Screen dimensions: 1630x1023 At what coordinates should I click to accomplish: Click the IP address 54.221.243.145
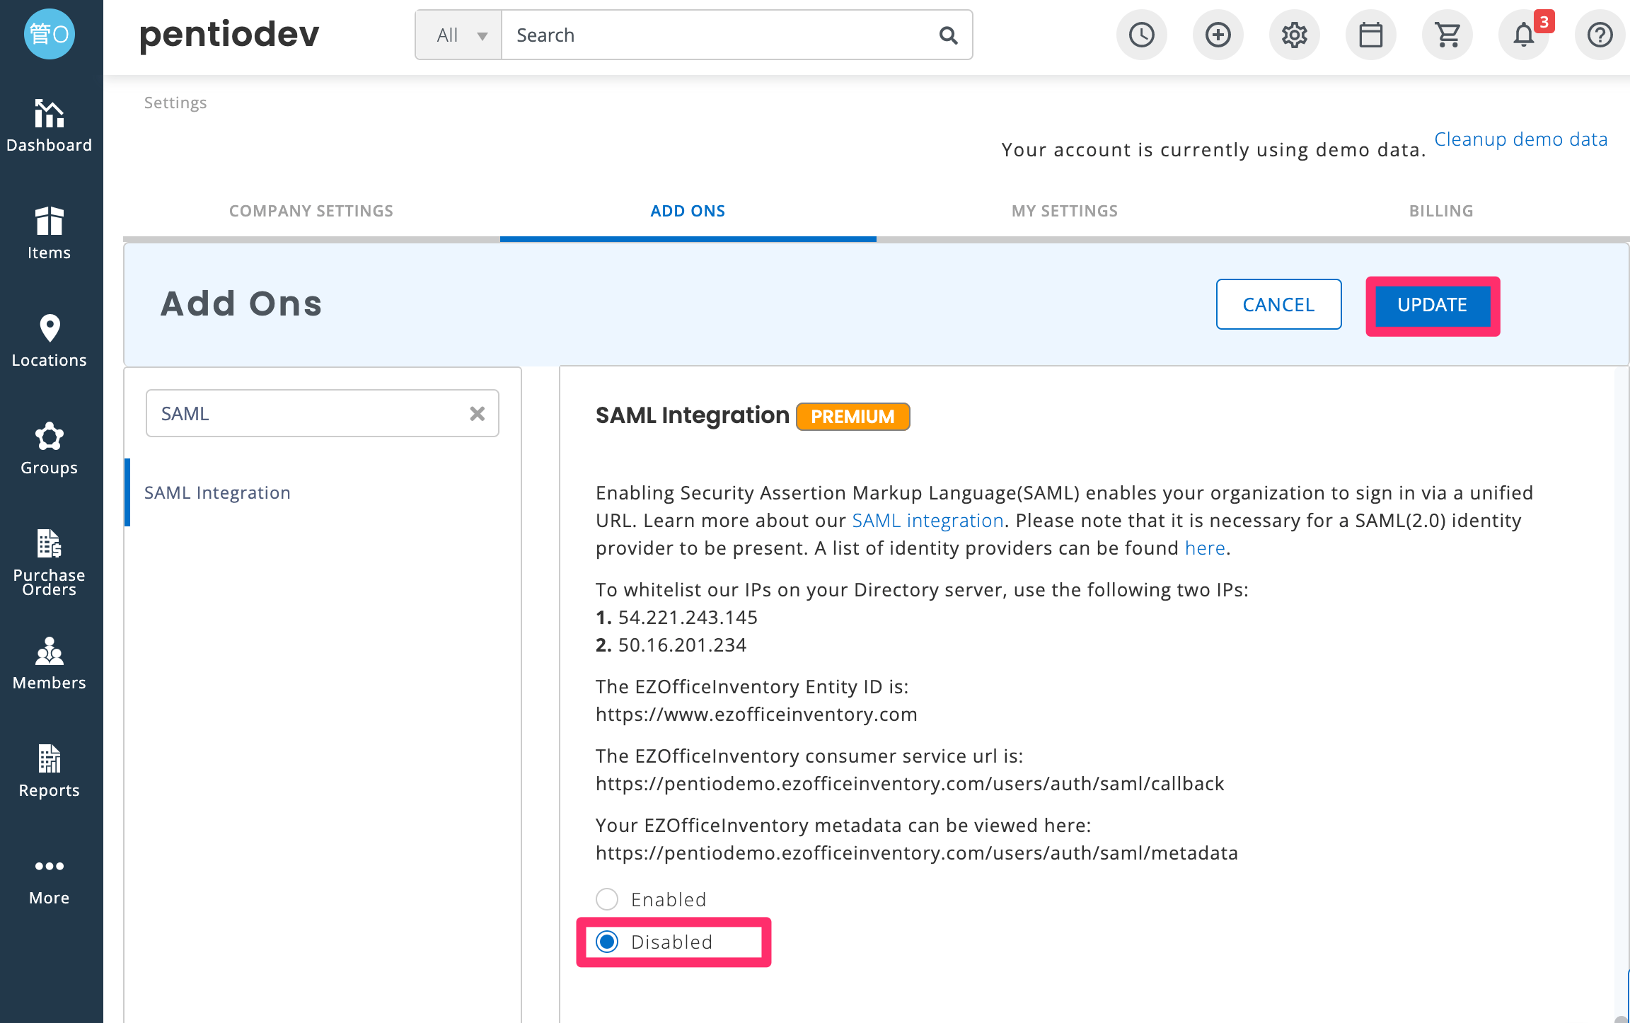pyautogui.click(x=688, y=618)
